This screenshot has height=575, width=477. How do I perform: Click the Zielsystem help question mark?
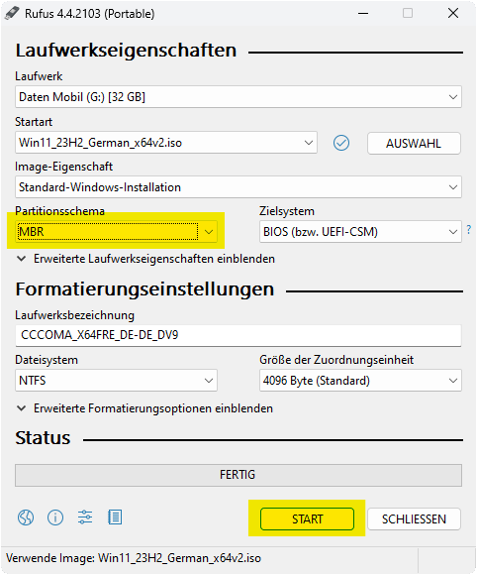[469, 230]
